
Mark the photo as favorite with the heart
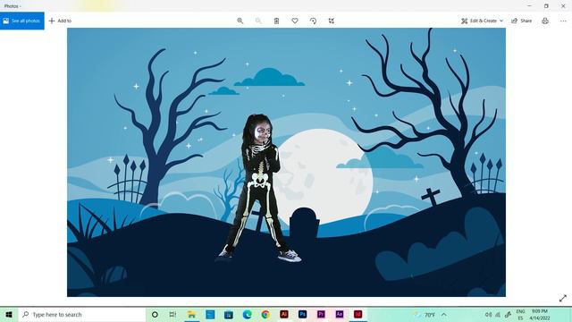295,21
